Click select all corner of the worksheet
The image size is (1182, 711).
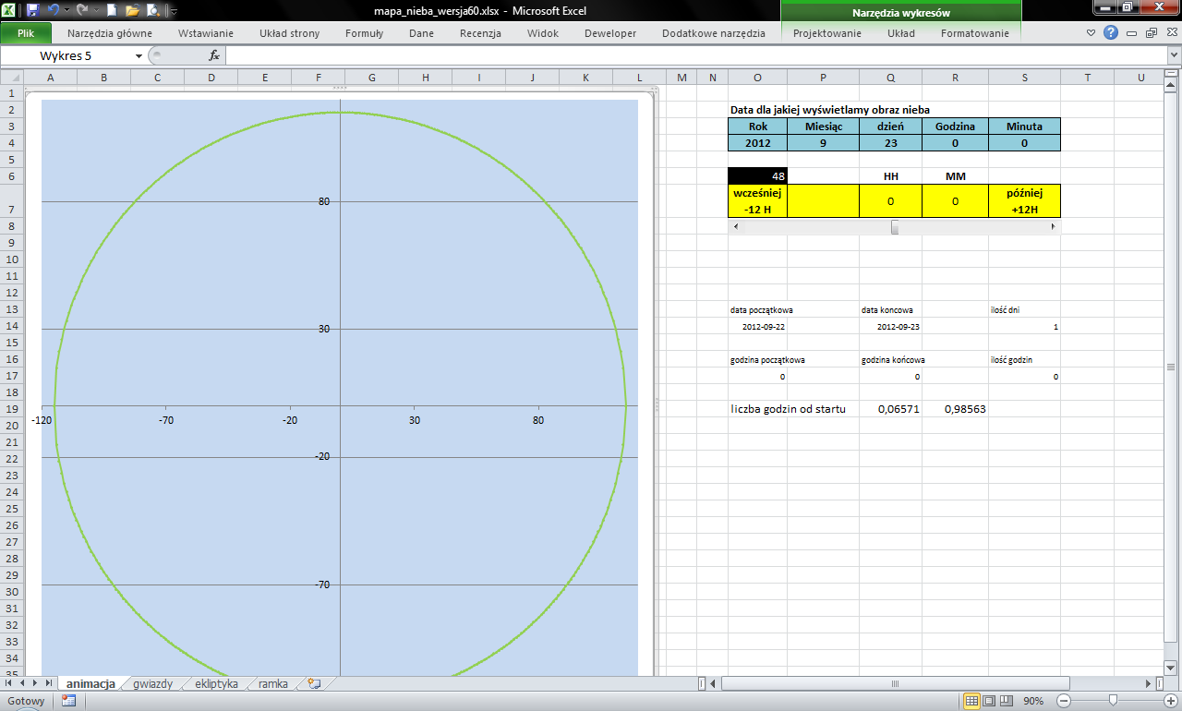click(11, 77)
